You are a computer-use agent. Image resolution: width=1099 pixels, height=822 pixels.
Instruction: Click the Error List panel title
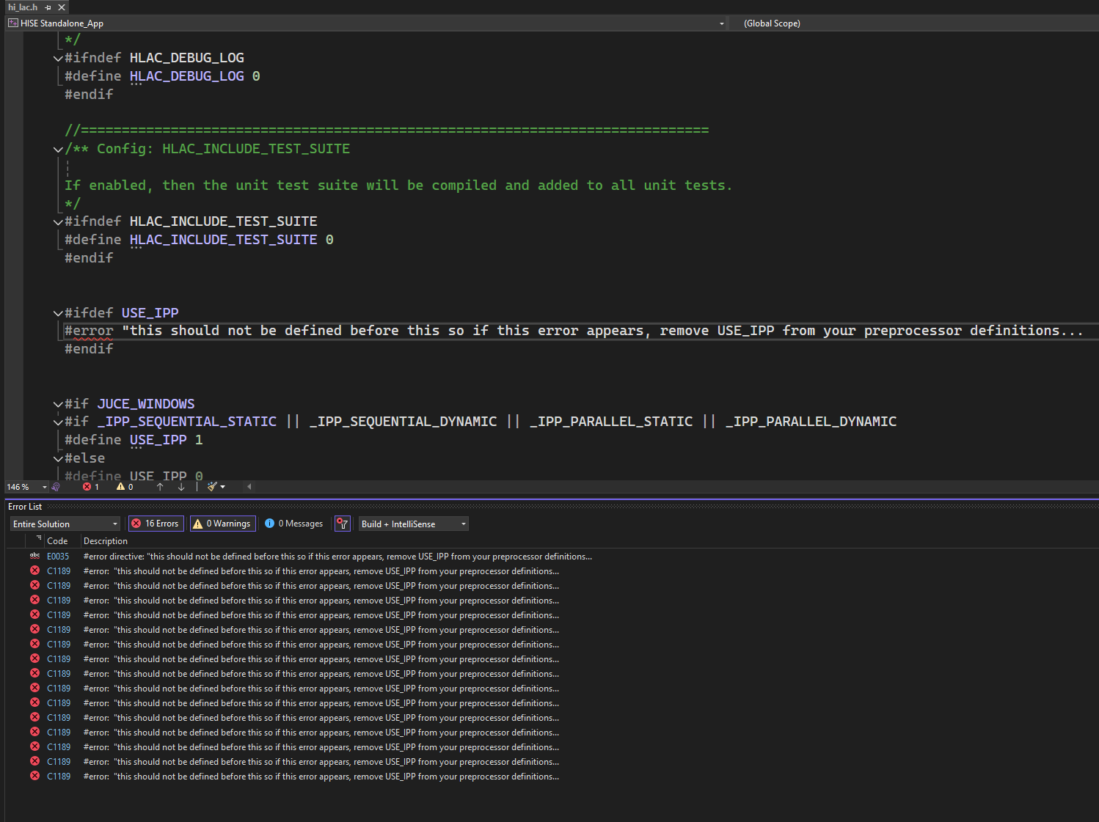click(25, 507)
